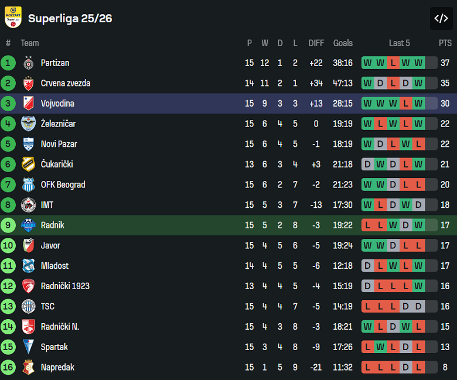Click the embed code icon button
The height and width of the screenshot is (380, 457).
tap(441, 18)
